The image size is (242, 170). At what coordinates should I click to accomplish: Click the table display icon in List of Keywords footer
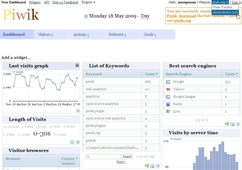(152, 166)
